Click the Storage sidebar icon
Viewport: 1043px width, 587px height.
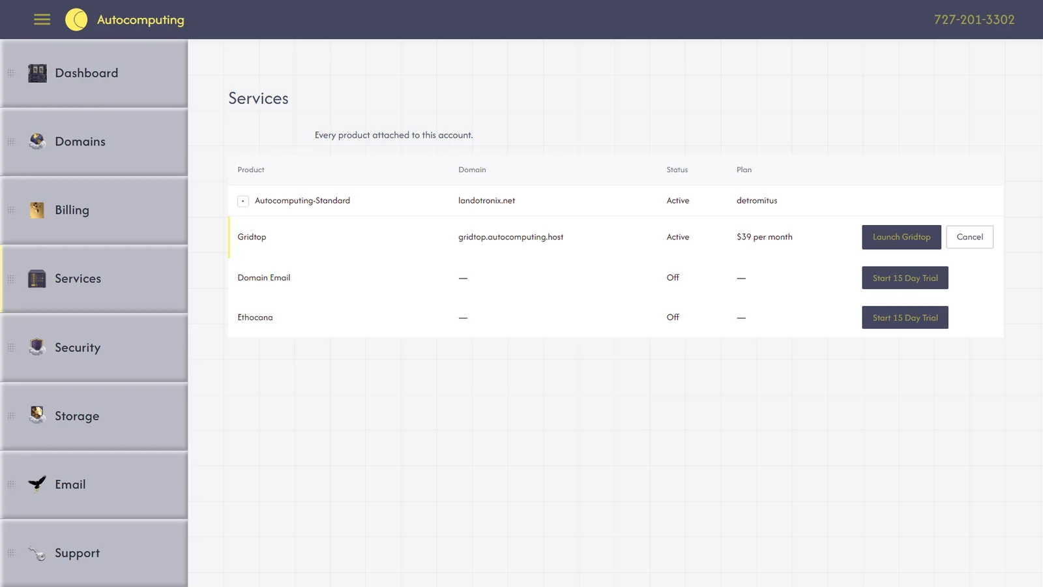tap(37, 415)
